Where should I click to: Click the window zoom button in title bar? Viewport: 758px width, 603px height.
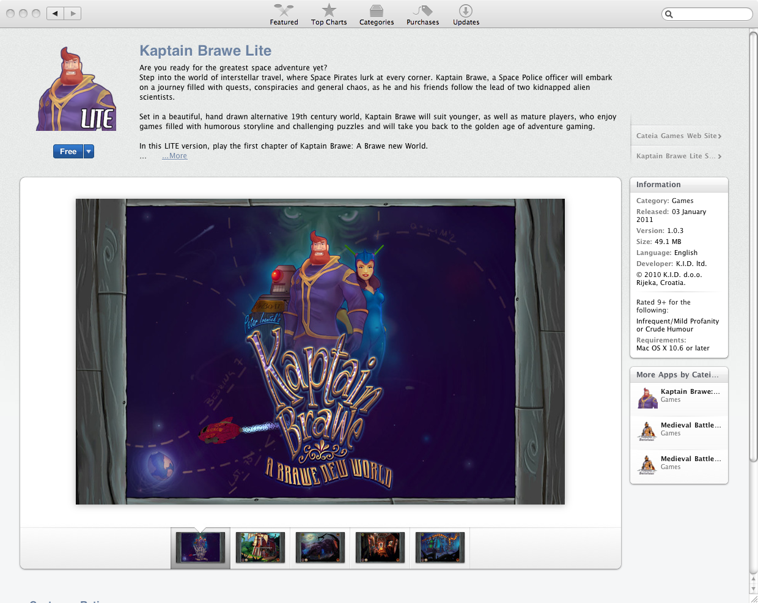click(x=36, y=13)
